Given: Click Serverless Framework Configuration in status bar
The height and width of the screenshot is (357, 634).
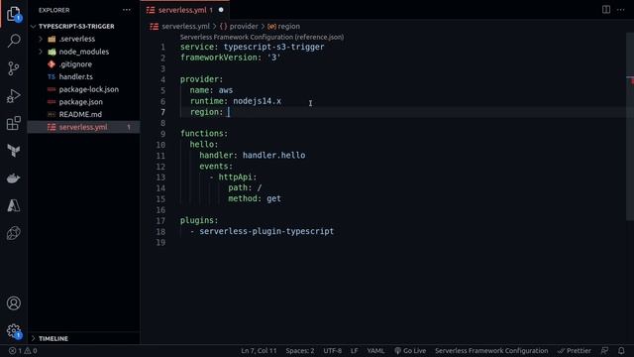Looking at the screenshot, I should coord(491,350).
